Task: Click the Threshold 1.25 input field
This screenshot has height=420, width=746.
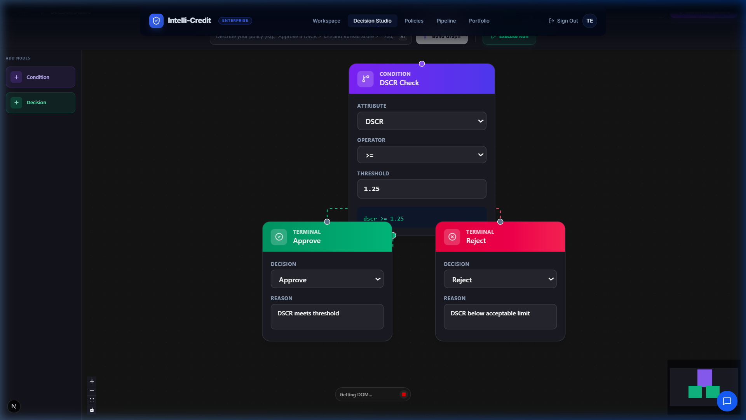Action: (x=422, y=189)
